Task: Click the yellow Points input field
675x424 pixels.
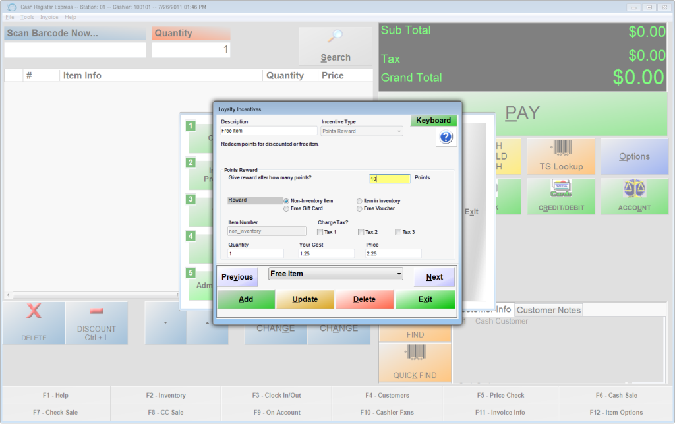Action: [390, 179]
